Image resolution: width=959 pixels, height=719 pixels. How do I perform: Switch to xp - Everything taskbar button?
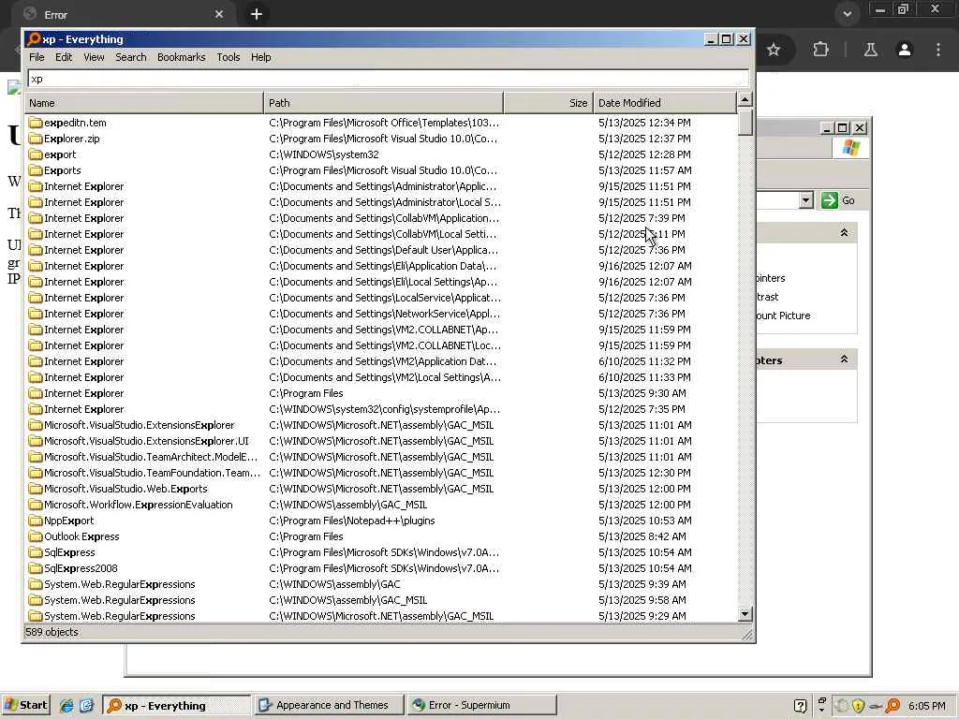[176, 705]
